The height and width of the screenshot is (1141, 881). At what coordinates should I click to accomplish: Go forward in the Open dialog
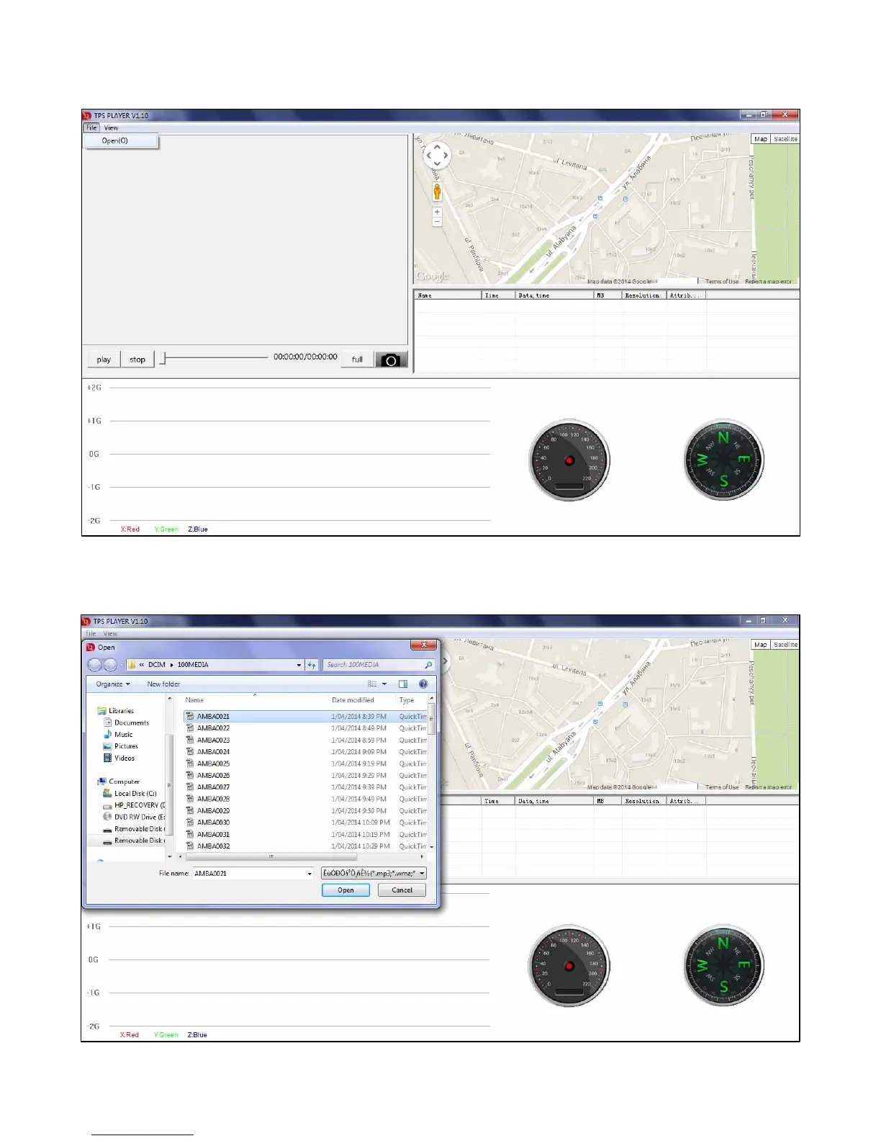pyautogui.click(x=110, y=665)
